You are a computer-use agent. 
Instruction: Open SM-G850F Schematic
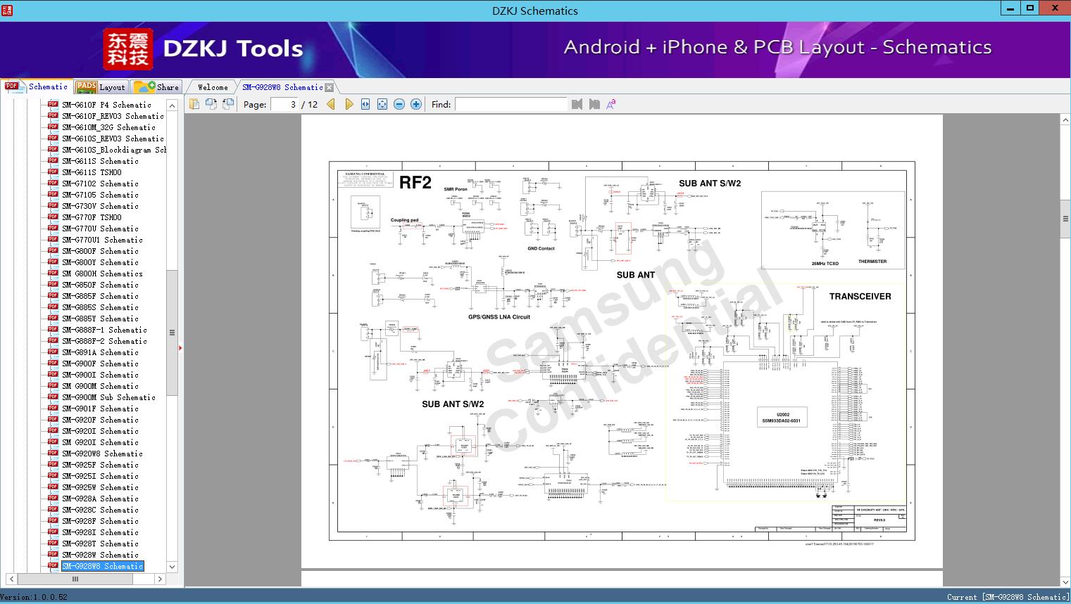(x=100, y=285)
